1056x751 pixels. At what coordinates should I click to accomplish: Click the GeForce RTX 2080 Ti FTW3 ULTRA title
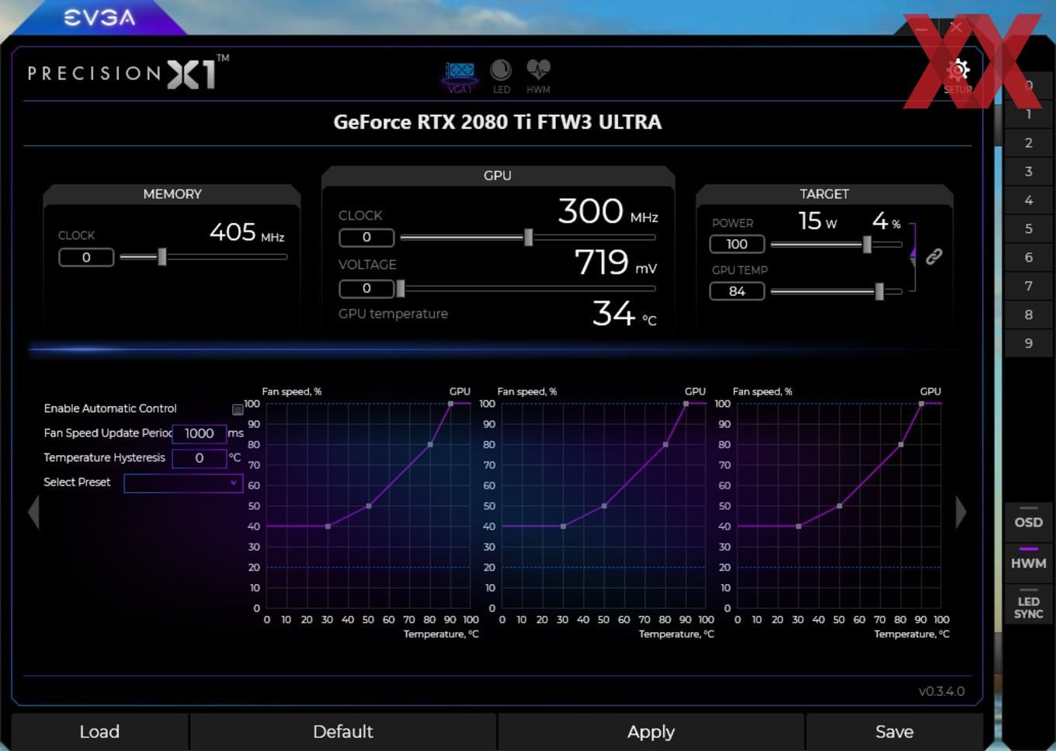pyautogui.click(x=498, y=122)
